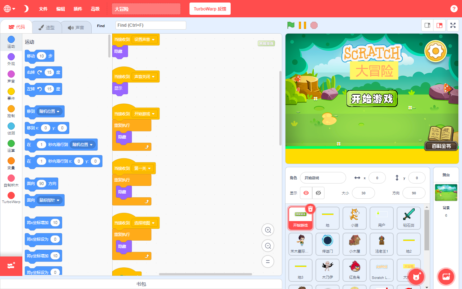This screenshot has height=289, width=462.
Task: Pause the project
Action: click(302, 25)
